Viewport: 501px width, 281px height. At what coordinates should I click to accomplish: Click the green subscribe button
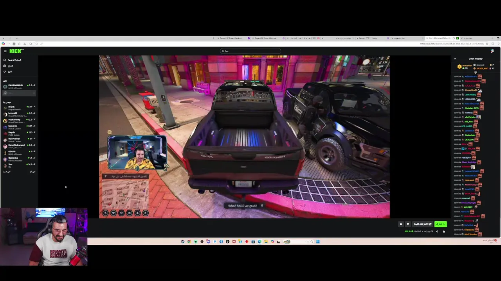click(x=440, y=224)
